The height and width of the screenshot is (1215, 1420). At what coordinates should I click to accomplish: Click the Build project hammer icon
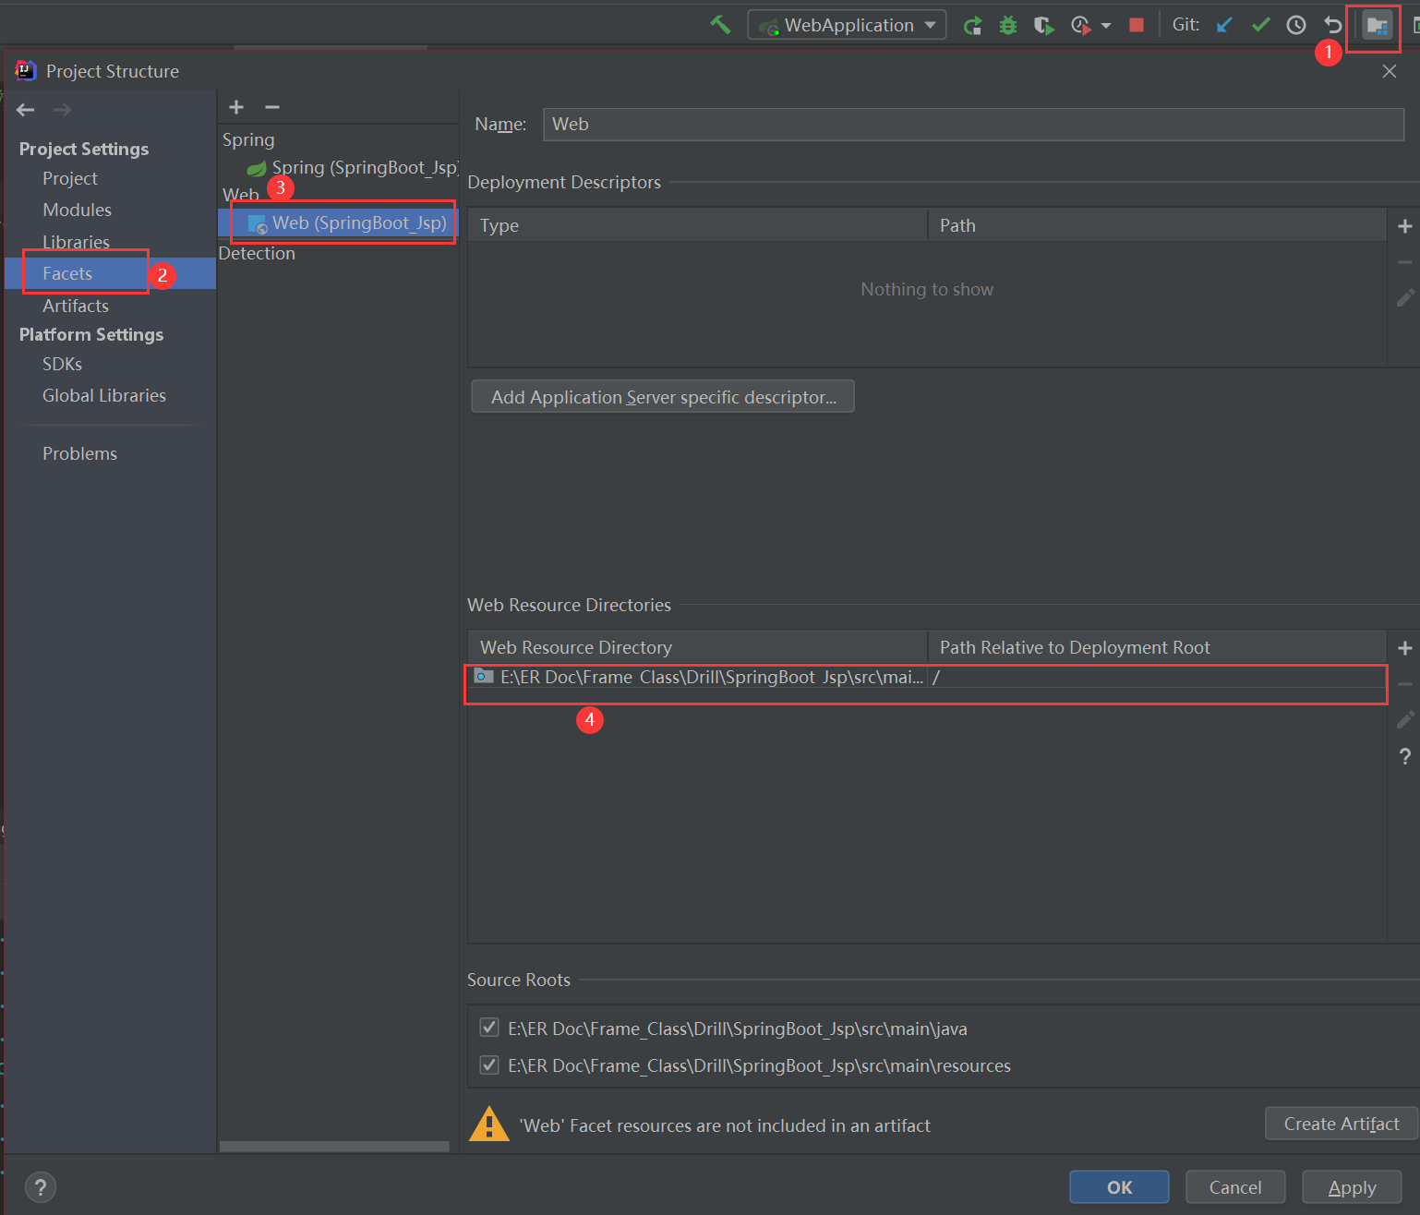720,25
